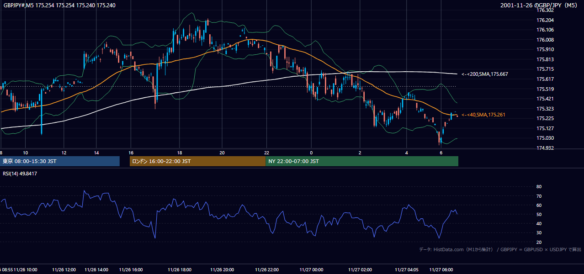The height and width of the screenshot is (274, 584).
Task: Click the 174.932 price axis label
Action: 545,148
